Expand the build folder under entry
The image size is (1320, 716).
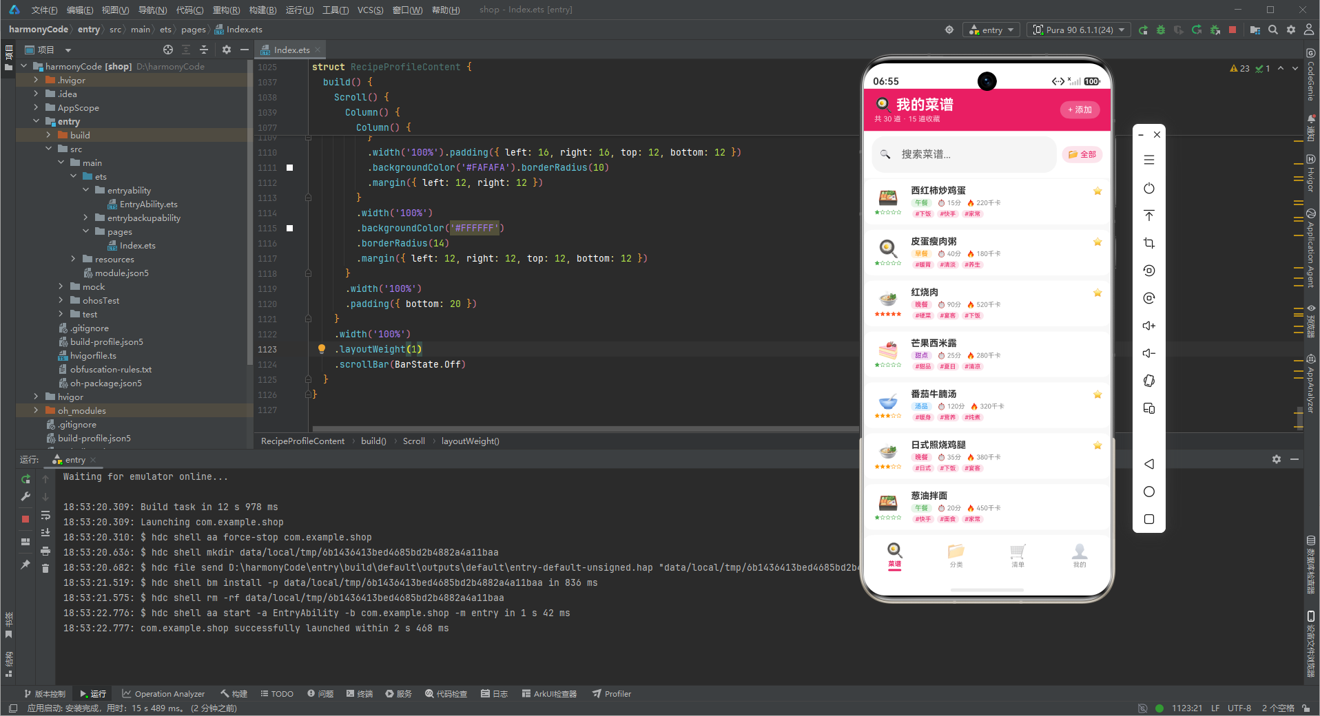[x=48, y=135]
